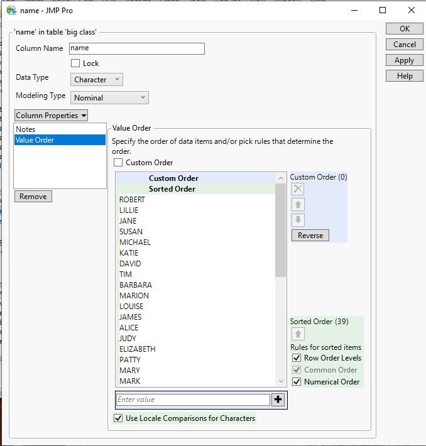Select ROBERT in the value list
The image size is (426, 446).
click(x=196, y=200)
